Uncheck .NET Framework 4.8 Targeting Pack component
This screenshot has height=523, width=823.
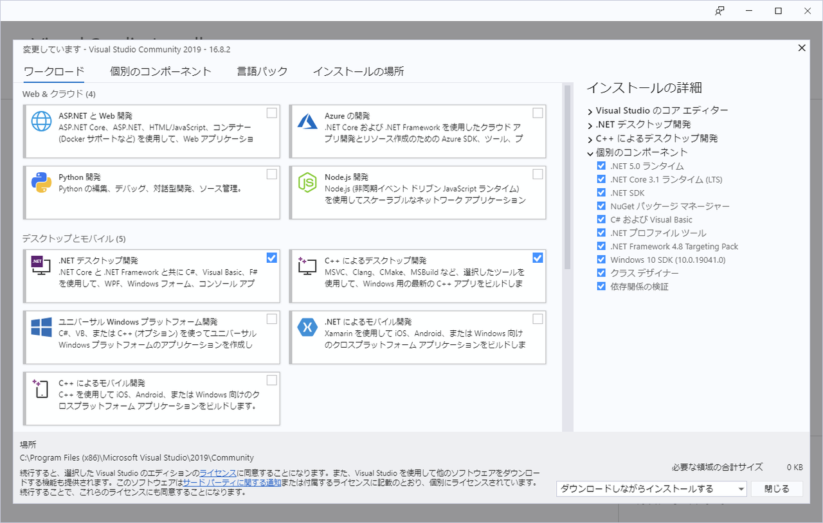pyautogui.click(x=601, y=246)
